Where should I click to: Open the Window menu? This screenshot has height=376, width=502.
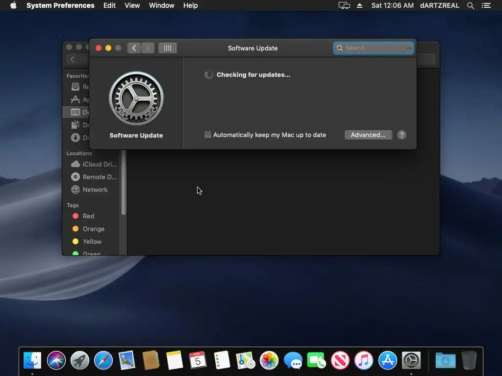pyautogui.click(x=161, y=5)
